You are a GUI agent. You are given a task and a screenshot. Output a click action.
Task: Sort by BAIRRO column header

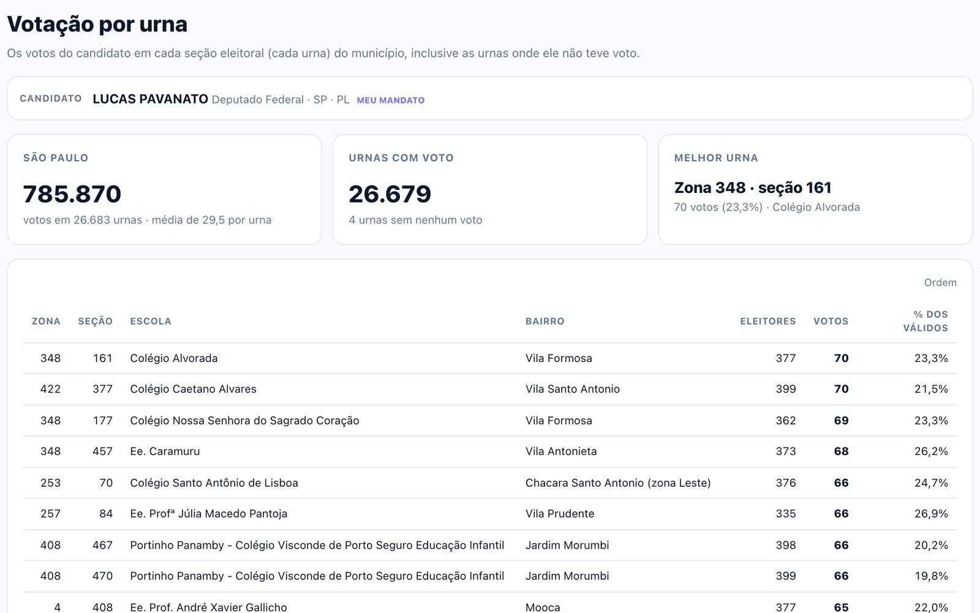pyautogui.click(x=545, y=321)
